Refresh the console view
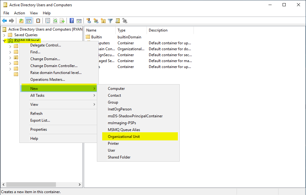 pos(55,21)
